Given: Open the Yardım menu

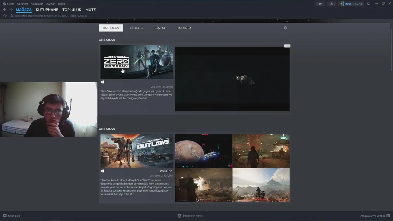Looking at the screenshot, I should click(x=61, y=4).
